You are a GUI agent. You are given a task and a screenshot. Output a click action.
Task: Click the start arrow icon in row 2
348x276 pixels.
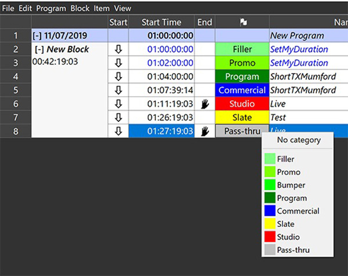click(x=118, y=49)
